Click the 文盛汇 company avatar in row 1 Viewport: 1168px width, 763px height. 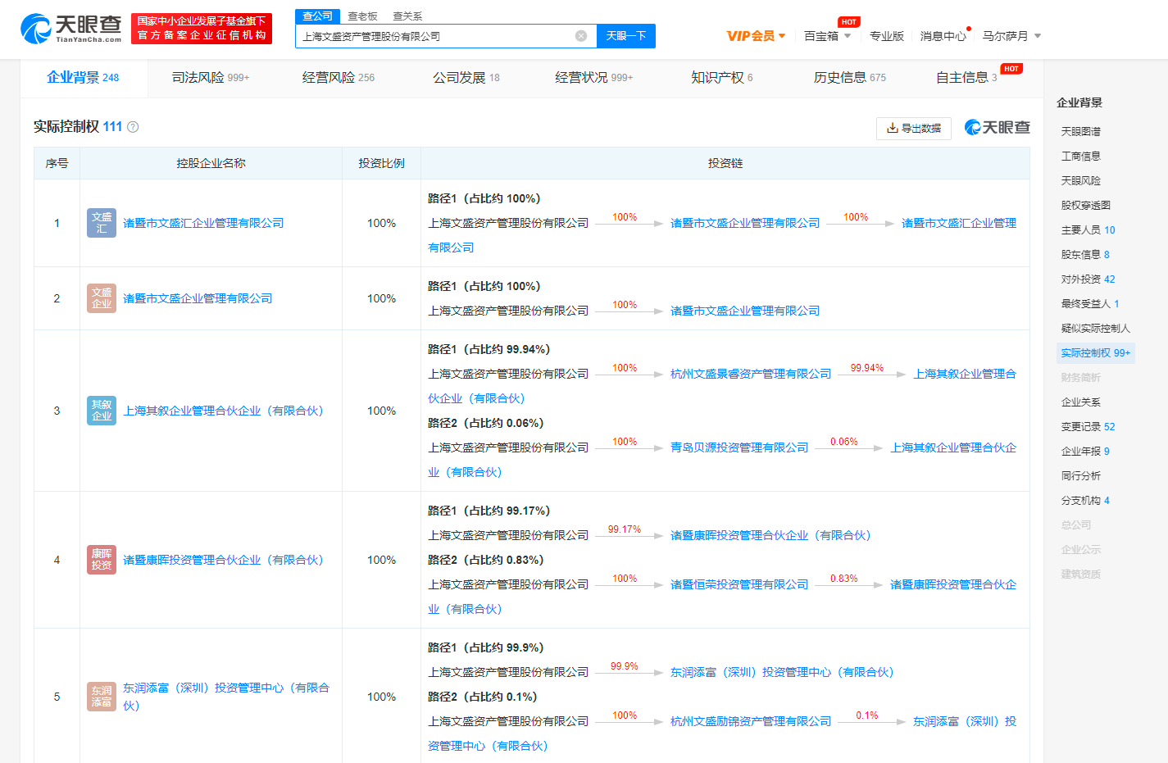pyautogui.click(x=102, y=223)
